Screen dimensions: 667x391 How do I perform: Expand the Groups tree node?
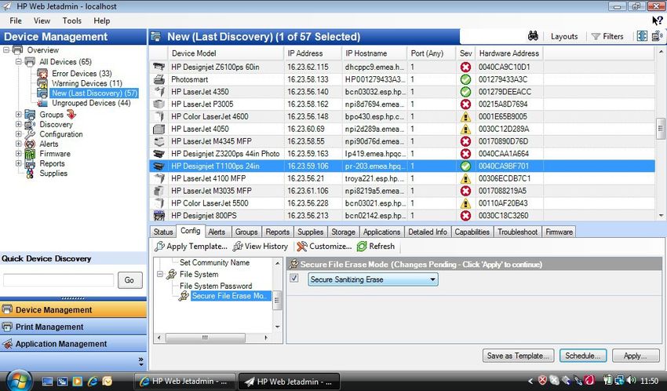[18, 115]
